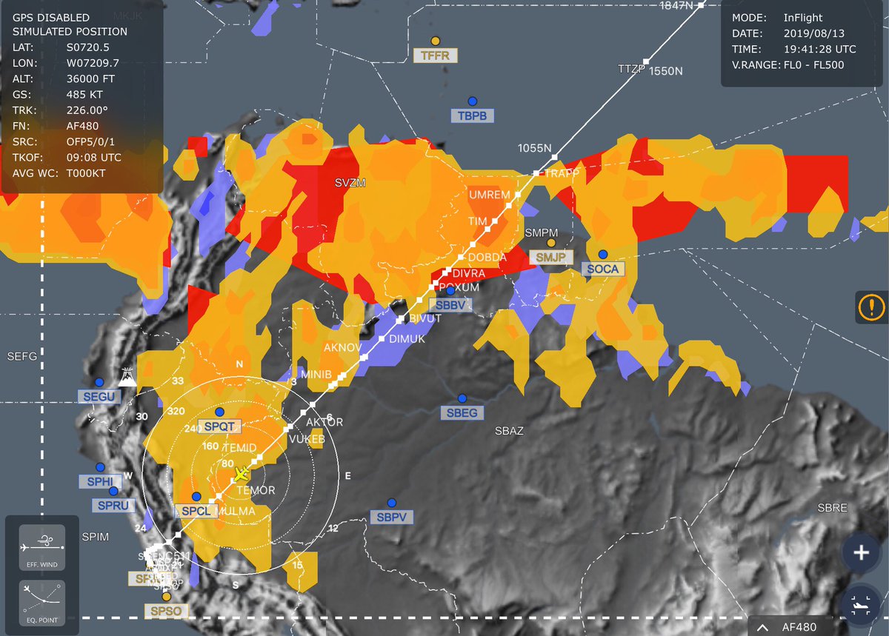The image size is (889, 636).
Task: Tap the VUKEB waypoint
Action: pos(289,427)
